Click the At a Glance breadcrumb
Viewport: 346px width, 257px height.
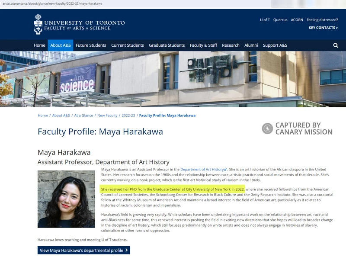pyautogui.click(x=83, y=116)
